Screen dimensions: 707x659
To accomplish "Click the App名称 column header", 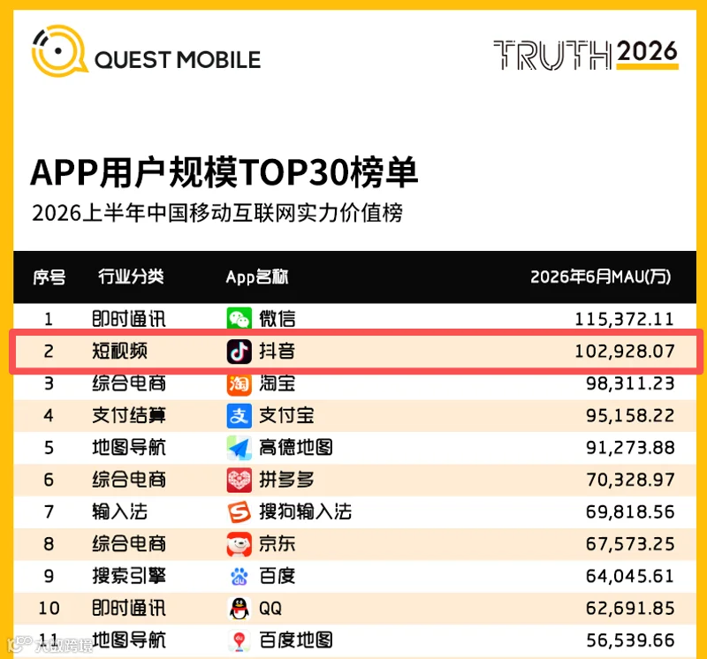I will tap(257, 276).
